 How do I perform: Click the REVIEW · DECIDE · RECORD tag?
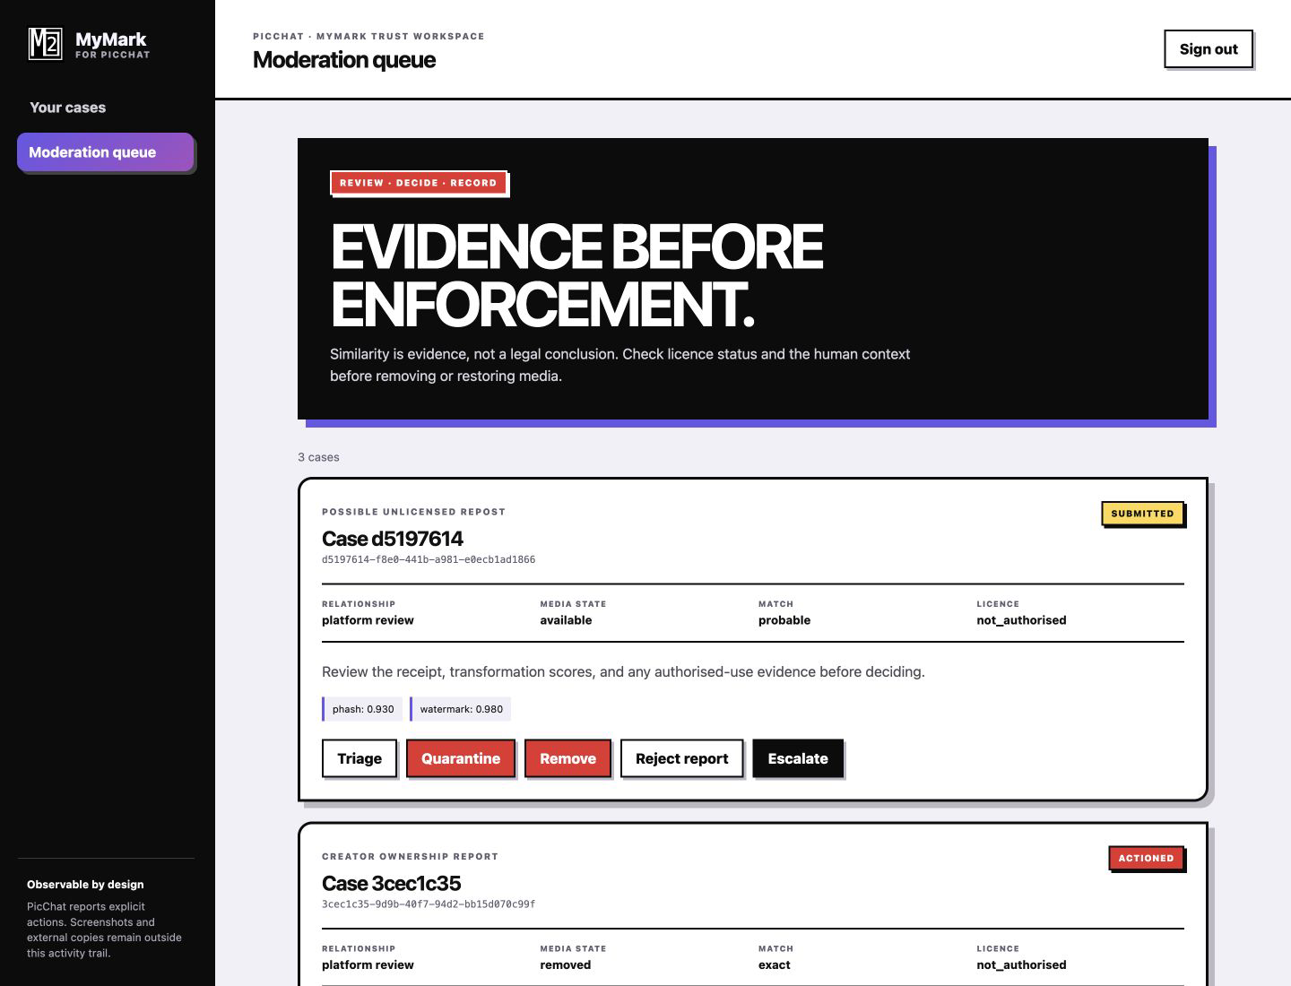click(418, 183)
